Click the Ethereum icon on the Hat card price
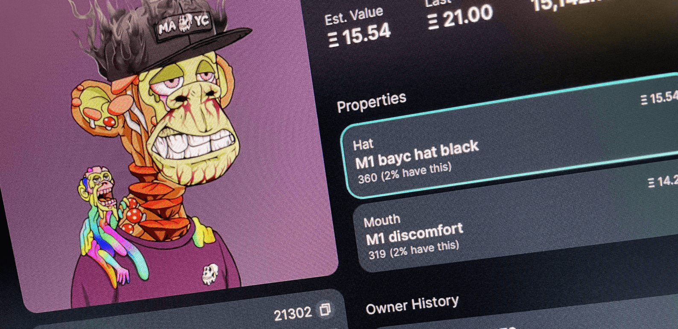 coord(644,101)
